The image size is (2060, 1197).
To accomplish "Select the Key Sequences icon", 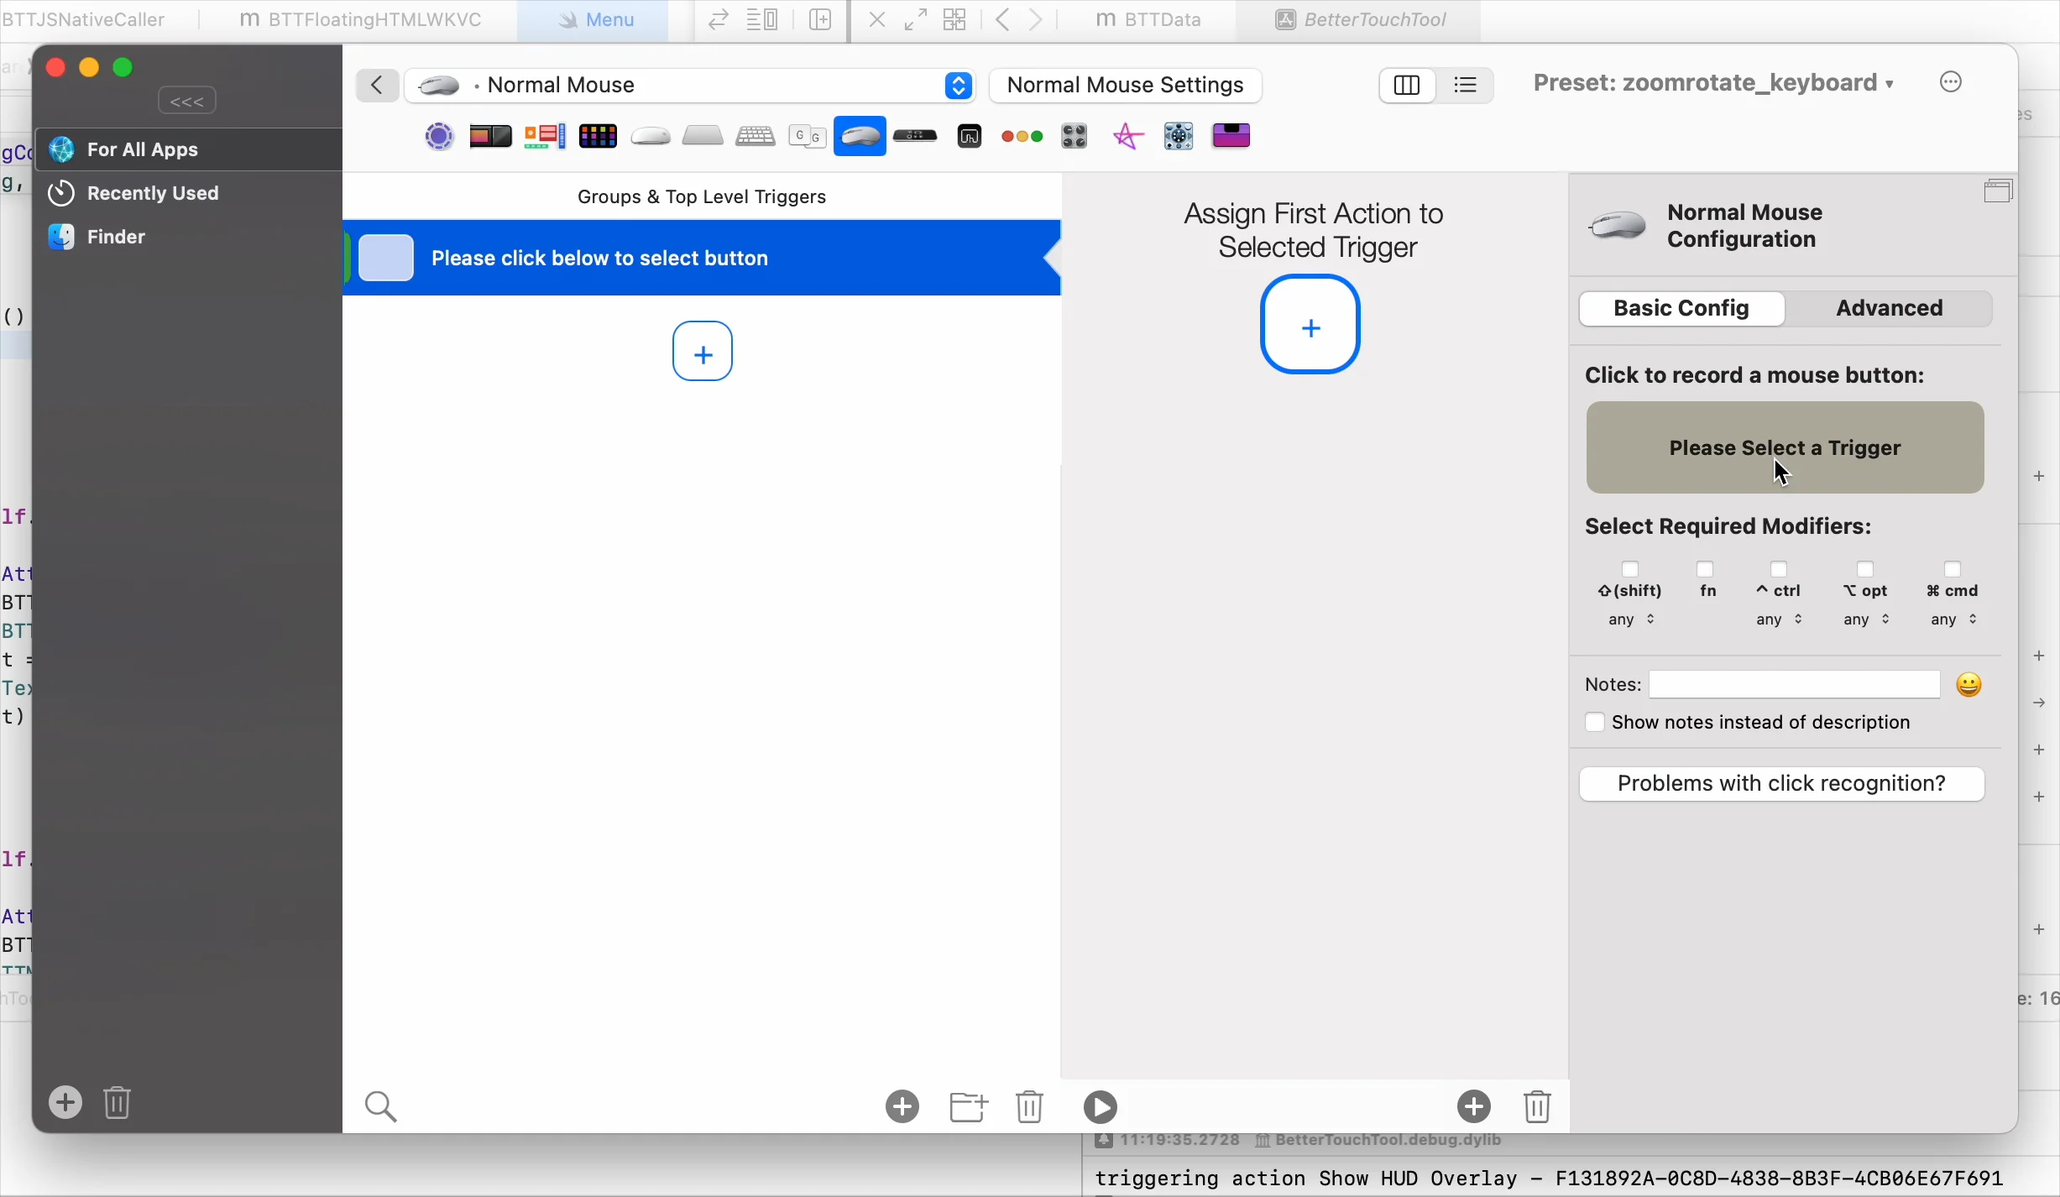I will tap(808, 136).
